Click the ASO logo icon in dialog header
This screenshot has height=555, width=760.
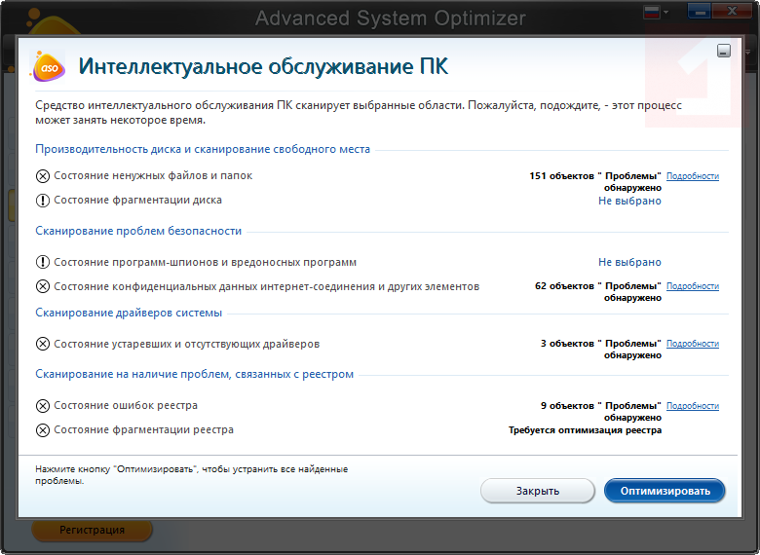coord(48,66)
